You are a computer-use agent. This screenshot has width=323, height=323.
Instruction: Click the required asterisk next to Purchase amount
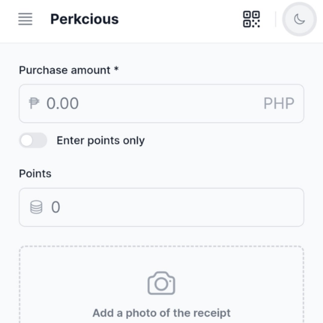tap(117, 69)
